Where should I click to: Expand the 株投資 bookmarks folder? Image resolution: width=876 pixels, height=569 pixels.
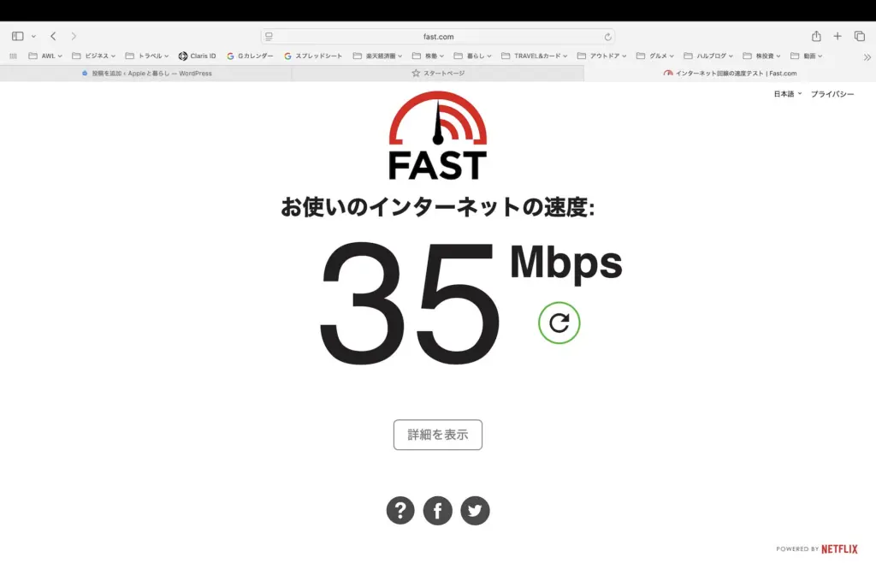[761, 56]
